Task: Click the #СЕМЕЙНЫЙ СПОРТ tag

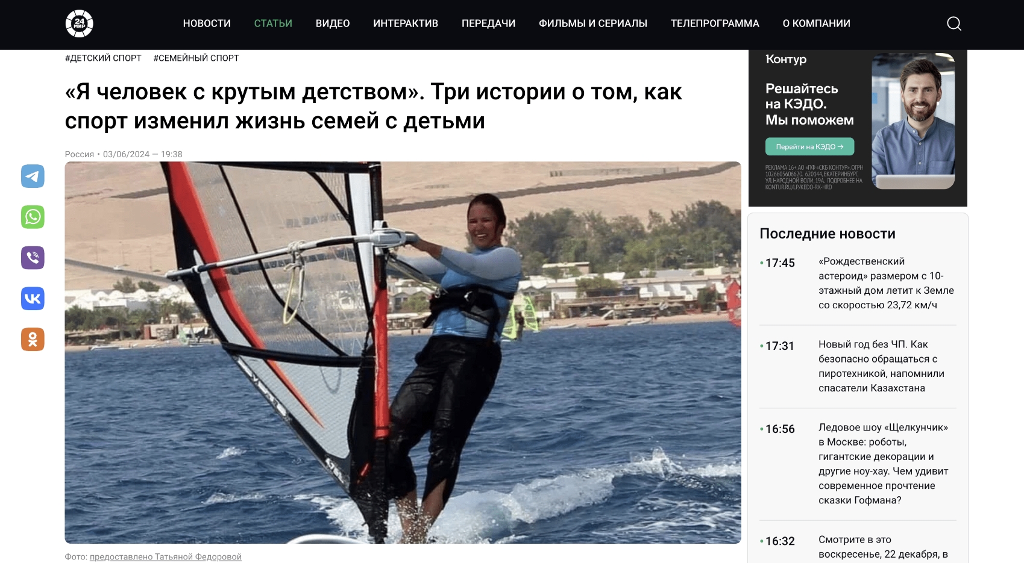Action: [x=196, y=58]
